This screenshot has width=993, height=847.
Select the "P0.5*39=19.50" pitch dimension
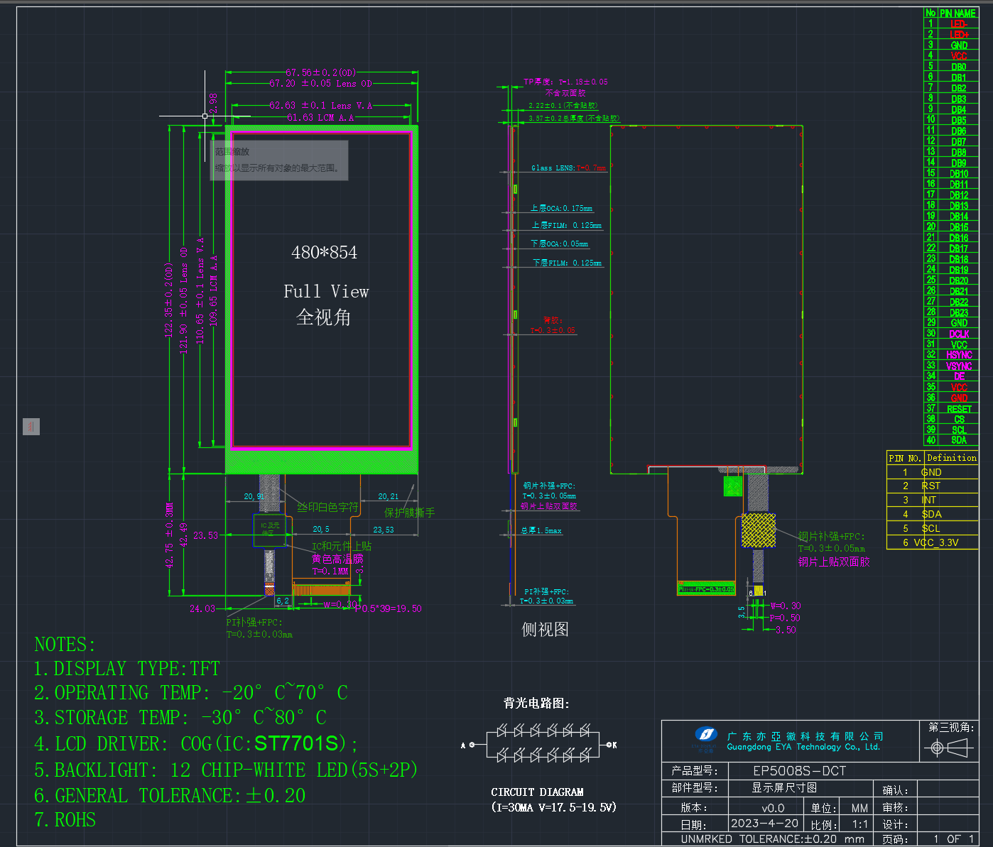(389, 608)
